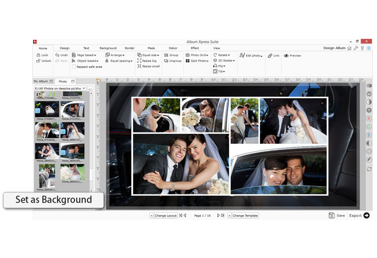This screenshot has width=377, height=258.
Task: Click the brightness sun icon in right sidebar
Action: point(369,94)
